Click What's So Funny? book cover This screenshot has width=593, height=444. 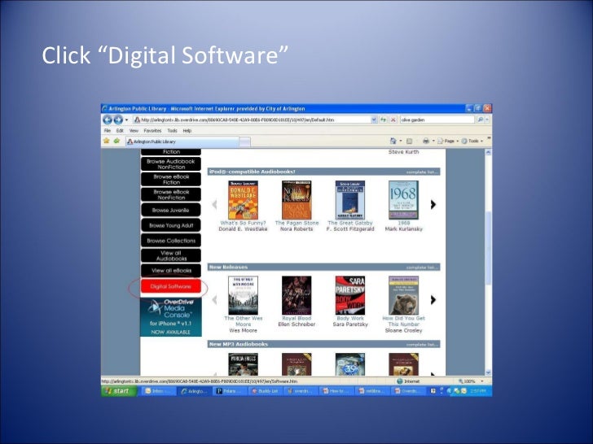point(244,200)
